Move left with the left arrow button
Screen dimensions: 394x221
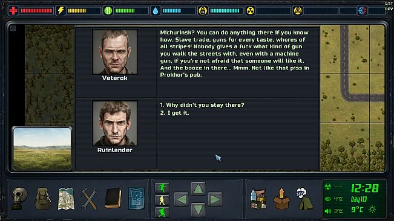[x=181, y=199]
